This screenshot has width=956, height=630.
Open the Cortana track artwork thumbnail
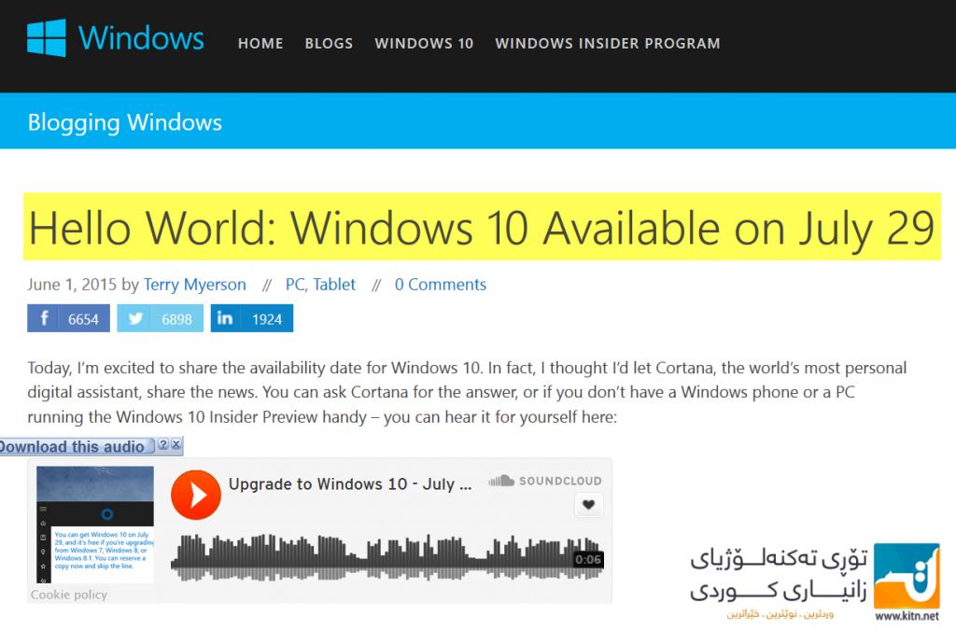tap(95, 525)
